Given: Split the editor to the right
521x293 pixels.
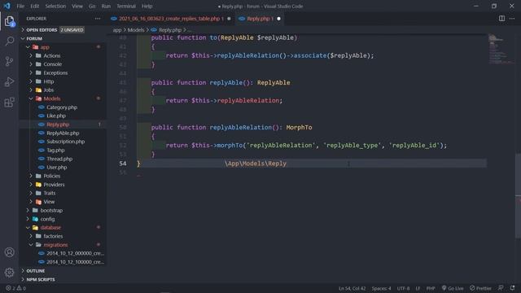Looking at the screenshot, I should [x=501, y=19].
